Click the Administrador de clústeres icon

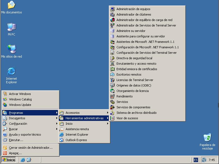(x=112, y=14)
